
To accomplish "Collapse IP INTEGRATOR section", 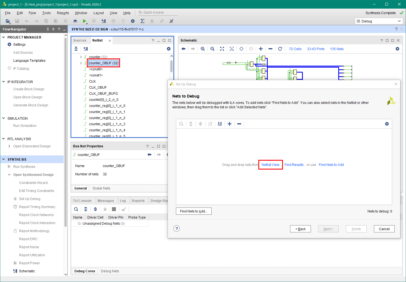I will pyautogui.click(x=4, y=82).
